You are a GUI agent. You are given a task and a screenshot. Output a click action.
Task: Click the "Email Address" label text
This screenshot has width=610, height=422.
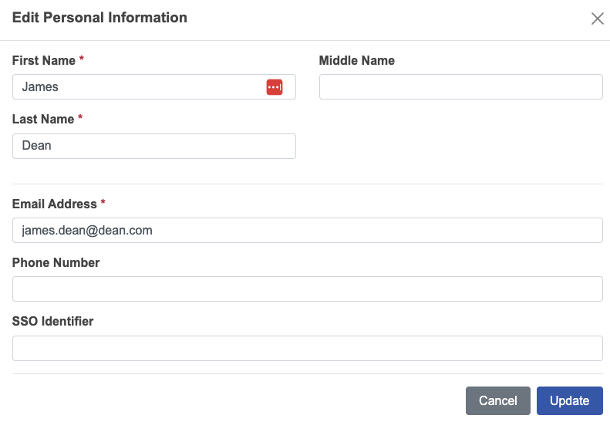pyautogui.click(x=54, y=204)
